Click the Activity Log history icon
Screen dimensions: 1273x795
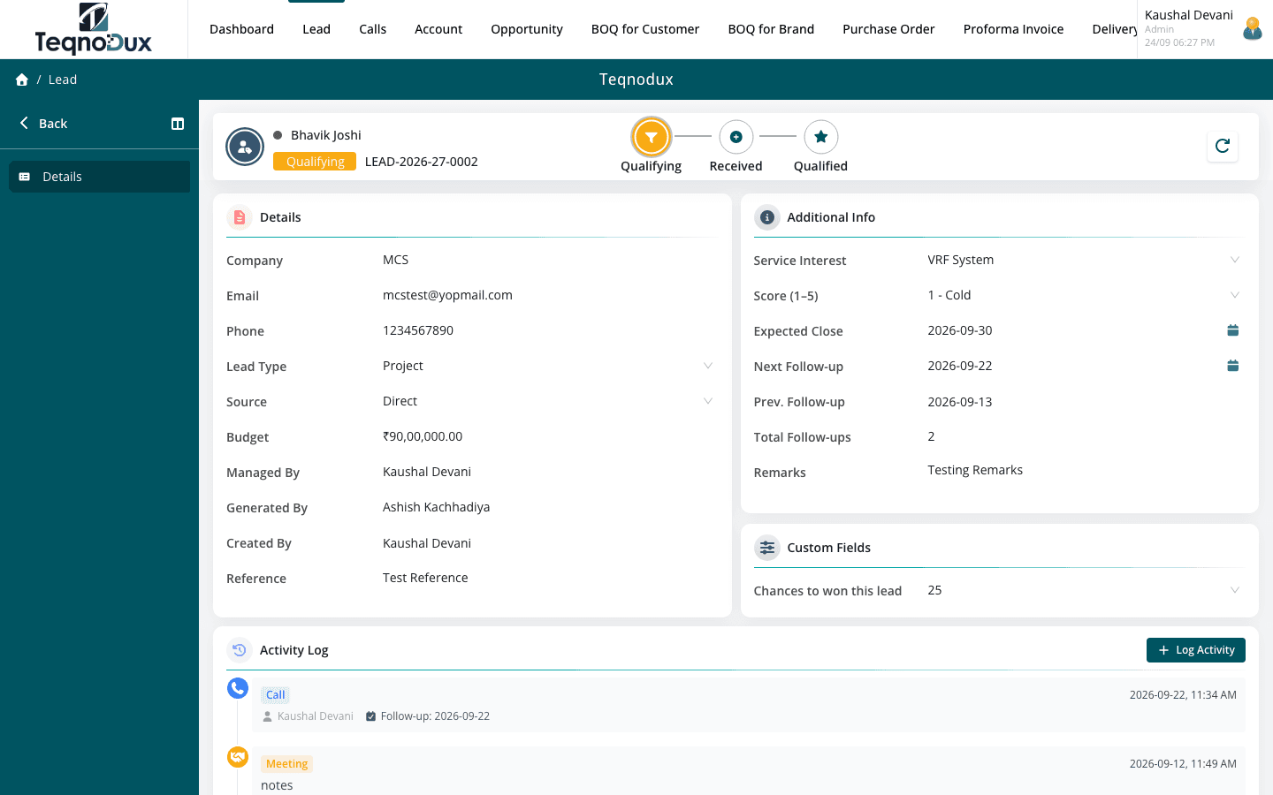(x=240, y=650)
